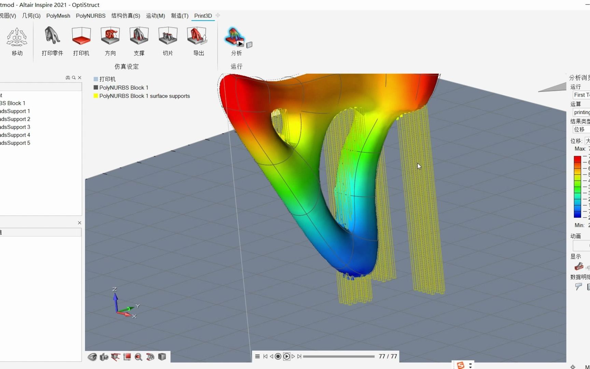Select the Print3D tab
The height and width of the screenshot is (369, 590).
click(203, 16)
